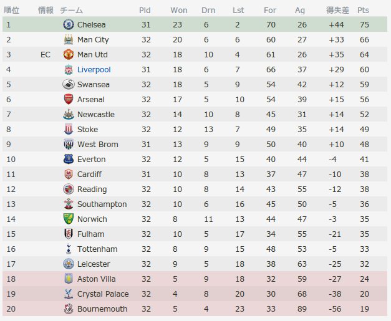
Task: Open the Arsenal crest icon
Action: pos(69,99)
